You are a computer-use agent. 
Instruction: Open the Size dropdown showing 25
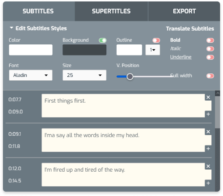(x=84, y=75)
